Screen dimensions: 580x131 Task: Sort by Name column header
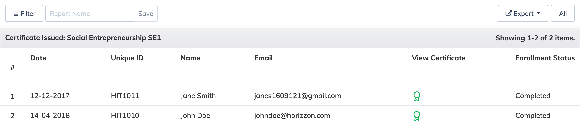190,58
